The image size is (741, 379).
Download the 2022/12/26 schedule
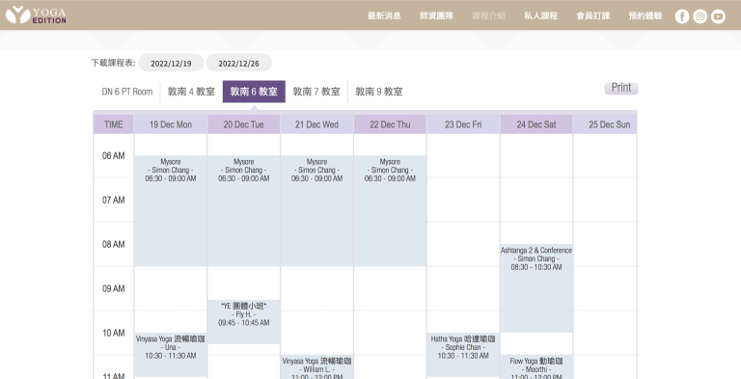click(x=238, y=63)
